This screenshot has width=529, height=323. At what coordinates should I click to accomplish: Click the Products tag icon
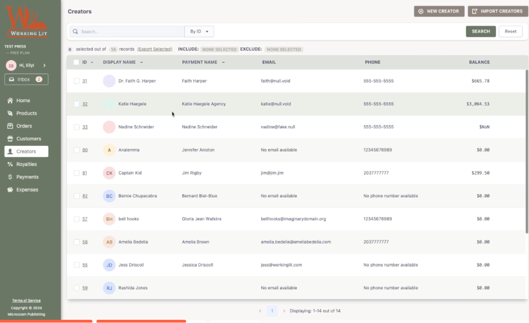[10, 114]
